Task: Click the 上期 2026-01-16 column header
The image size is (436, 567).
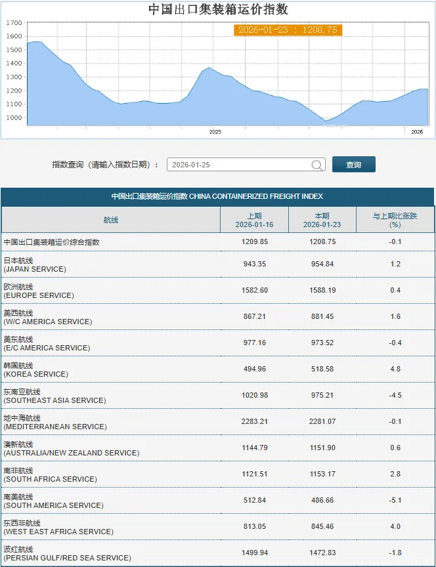Action: (254, 220)
